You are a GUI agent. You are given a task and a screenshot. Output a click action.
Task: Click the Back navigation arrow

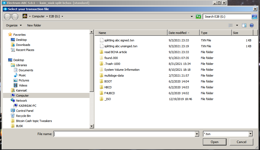(x=7, y=17)
